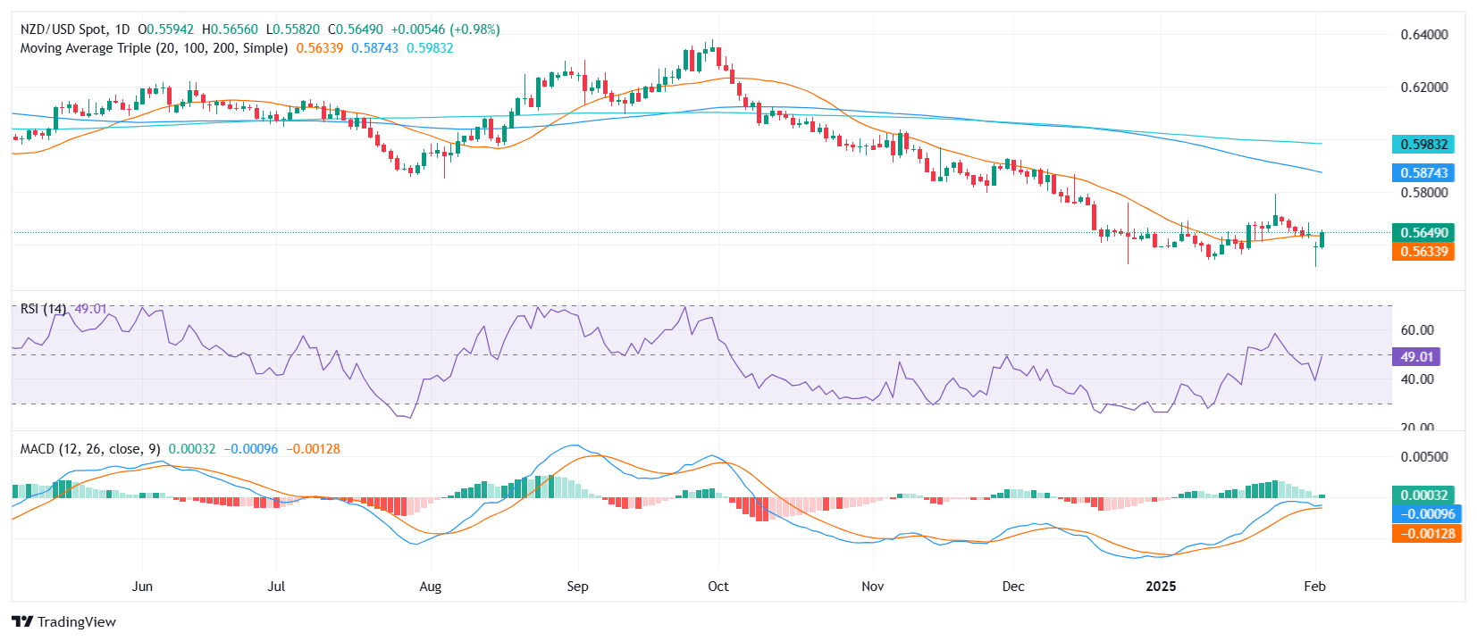Click the orange -0.00128 signal tag
This screenshot has height=641, width=1477.
(1427, 534)
